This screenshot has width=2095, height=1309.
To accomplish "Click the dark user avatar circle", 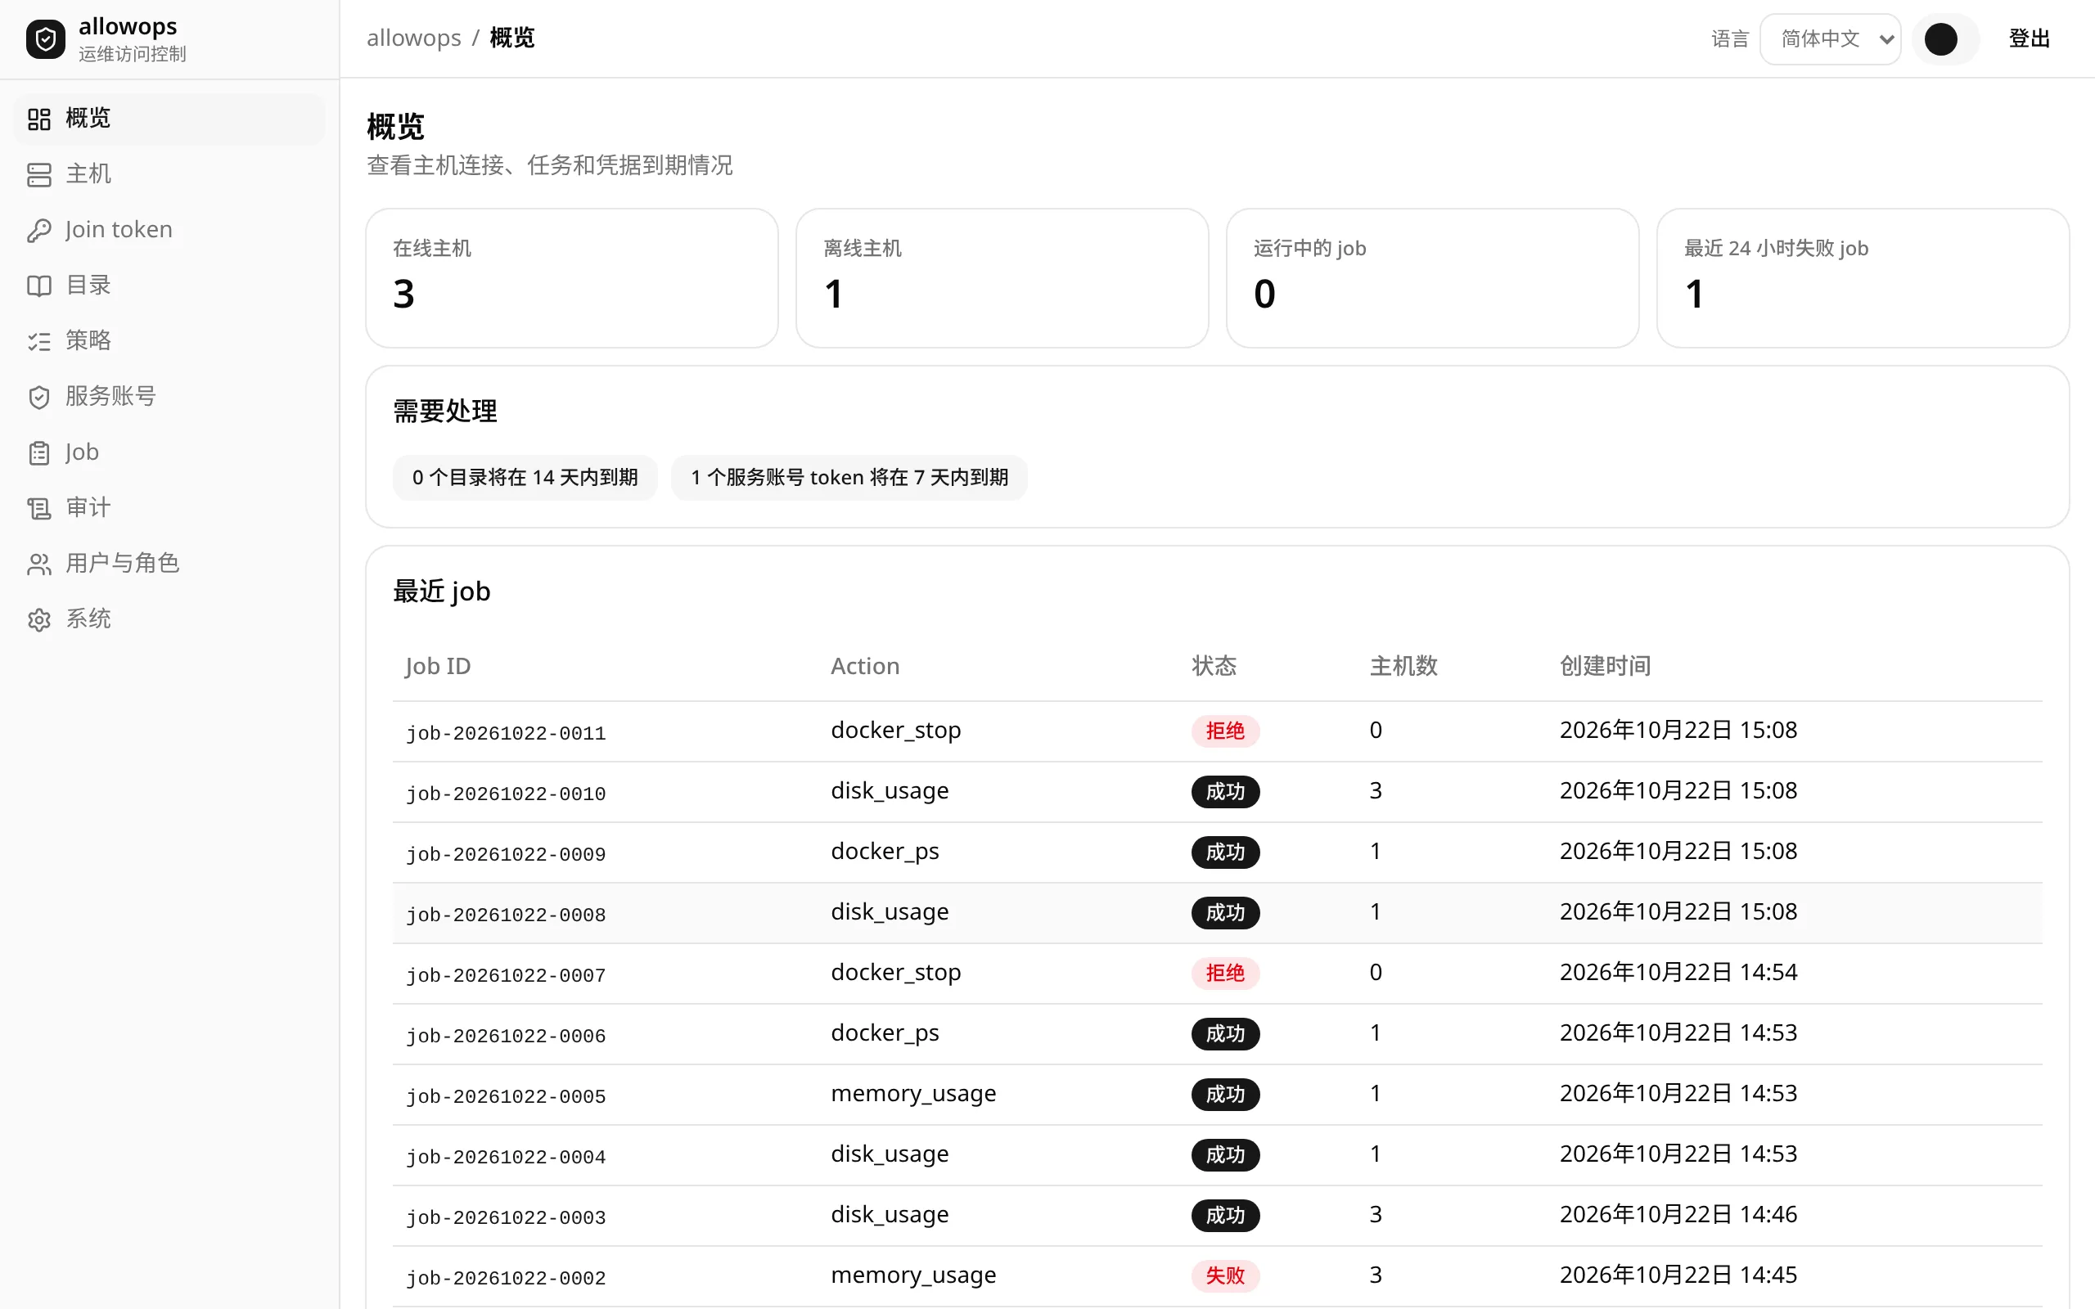I will pyautogui.click(x=1941, y=39).
